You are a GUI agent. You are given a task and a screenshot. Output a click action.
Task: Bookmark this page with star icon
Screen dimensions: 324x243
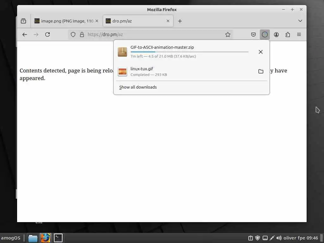[x=228, y=34]
